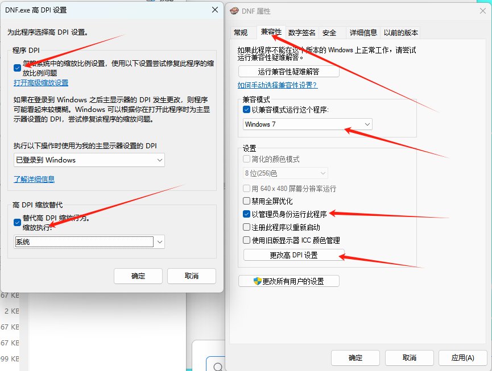Click the shield icon on 更改所有用户的设置

pyautogui.click(x=257, y=281)
